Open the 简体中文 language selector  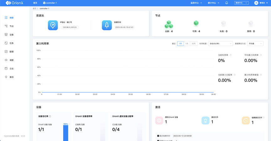pyautogui.click(x=242, y=3)
